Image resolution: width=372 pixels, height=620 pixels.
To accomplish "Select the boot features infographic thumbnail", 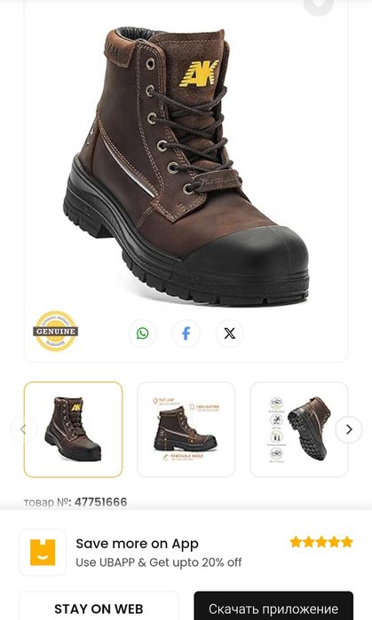I will (x=186, y=429).
